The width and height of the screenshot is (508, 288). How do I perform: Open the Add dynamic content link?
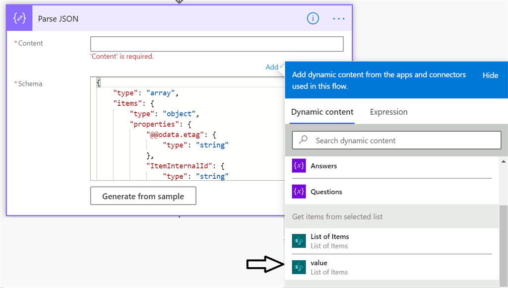click(272, 67)
